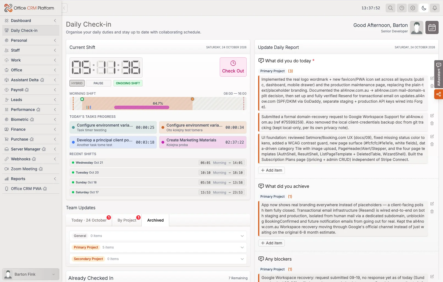The width and height of the screenshot is (443, 282).
Task: Edit the 'UI foundation' report item
Action: 432,136
